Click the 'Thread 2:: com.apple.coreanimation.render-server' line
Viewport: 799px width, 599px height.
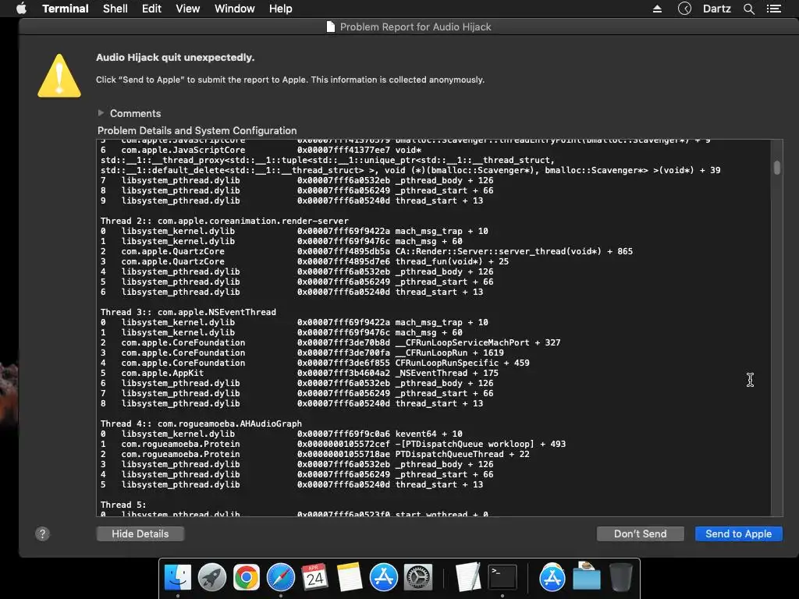click(224, 221)
